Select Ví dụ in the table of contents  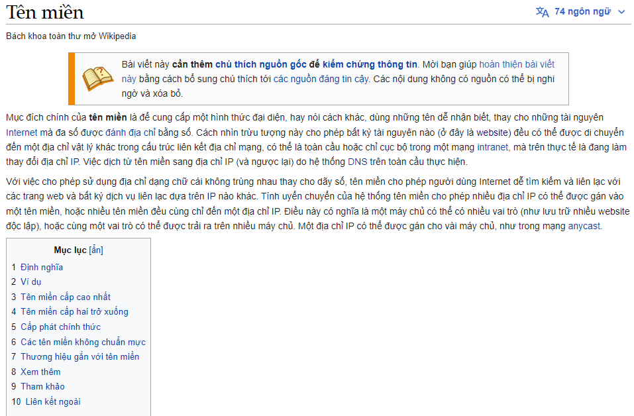click(31, 282)
